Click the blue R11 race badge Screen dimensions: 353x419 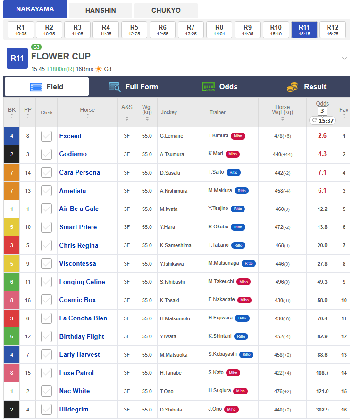click(x=17, y=58)
